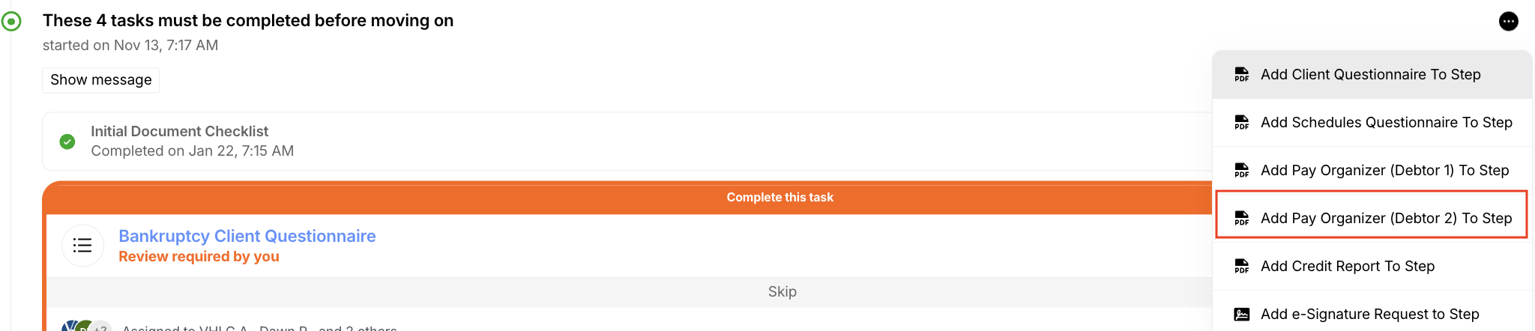Select Add e-Signature Request to Step

(x=1369, y=315)
